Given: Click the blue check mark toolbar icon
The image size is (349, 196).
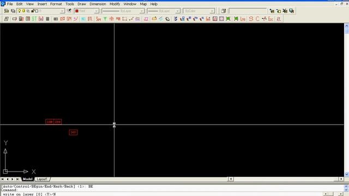Looking at the screenshot, I should pyautogui.click(x=176, y=19).
